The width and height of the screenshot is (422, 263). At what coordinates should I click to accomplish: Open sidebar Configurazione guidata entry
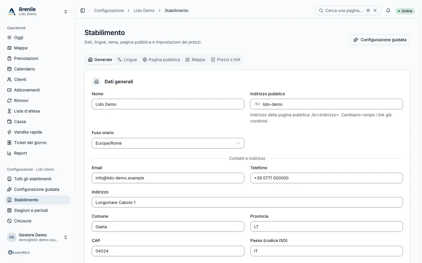point(38,189)
